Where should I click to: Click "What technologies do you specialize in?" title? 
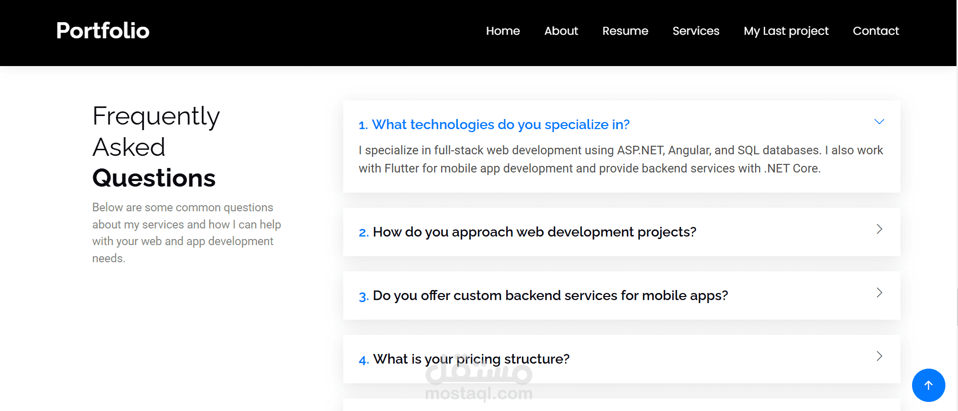click(x=501, y=125)
